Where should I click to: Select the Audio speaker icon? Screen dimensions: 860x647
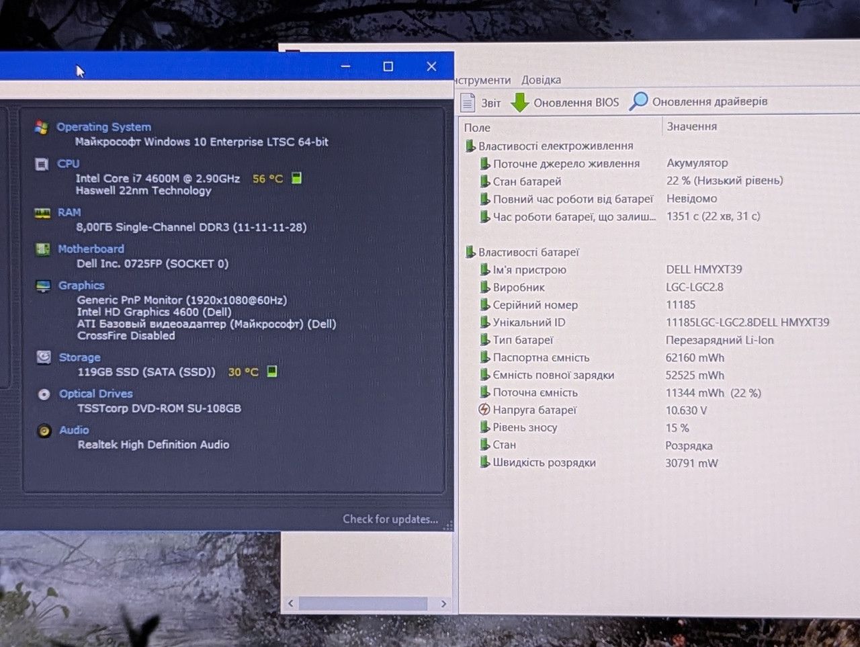(45, 431)
